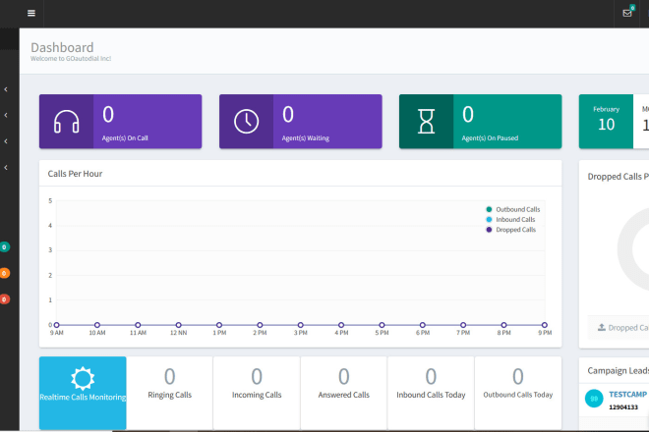Expand the third sidebar chevron
649x432 pixels.
[x=6, y=141]
